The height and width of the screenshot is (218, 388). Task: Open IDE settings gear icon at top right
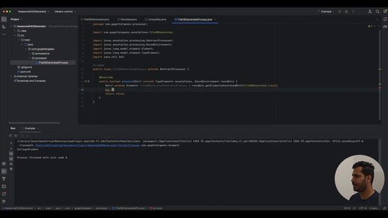pyautogui.click(x=385, y=12)
